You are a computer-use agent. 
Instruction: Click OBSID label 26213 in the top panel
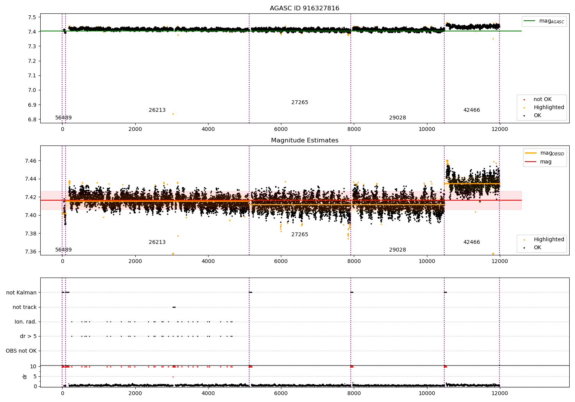click(x=157, y=110)
